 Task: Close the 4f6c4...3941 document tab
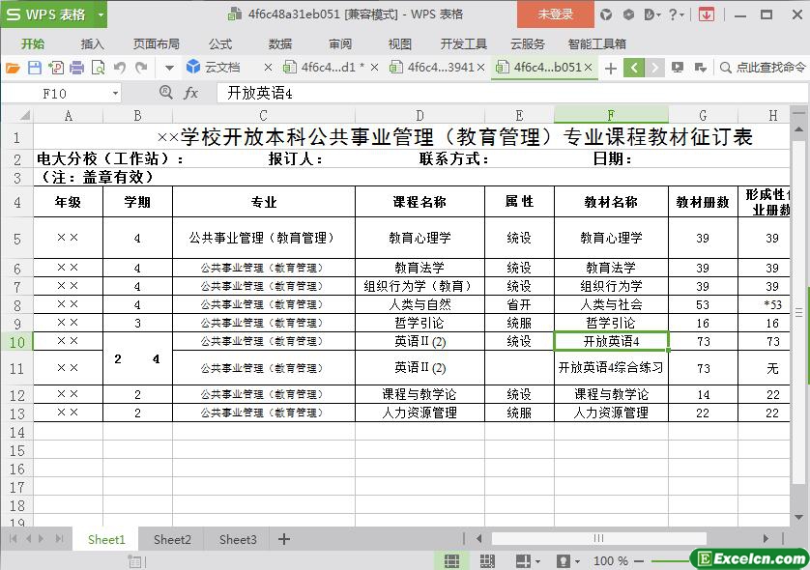pos(481,67)
